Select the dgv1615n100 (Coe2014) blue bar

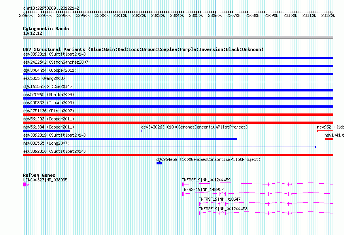[178, 90]
